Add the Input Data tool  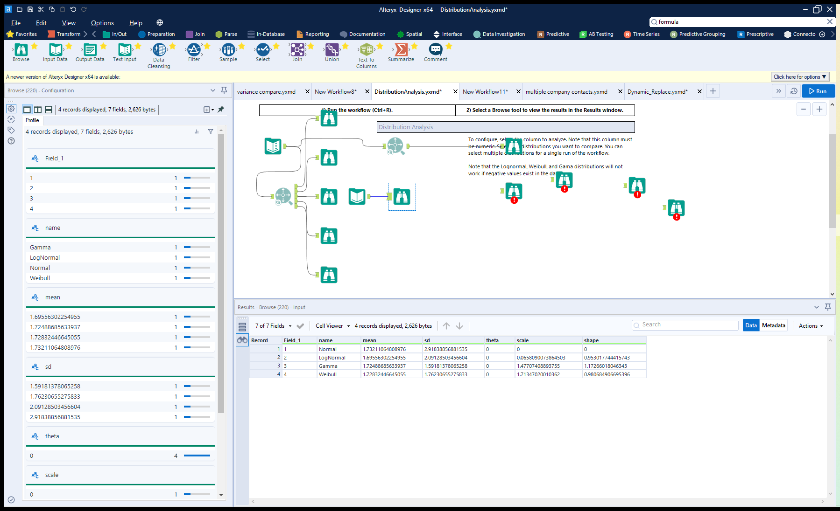click(x=55, y=52)
